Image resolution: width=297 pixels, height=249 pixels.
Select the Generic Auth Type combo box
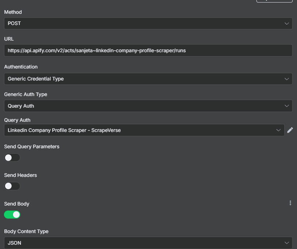(148, 106)
